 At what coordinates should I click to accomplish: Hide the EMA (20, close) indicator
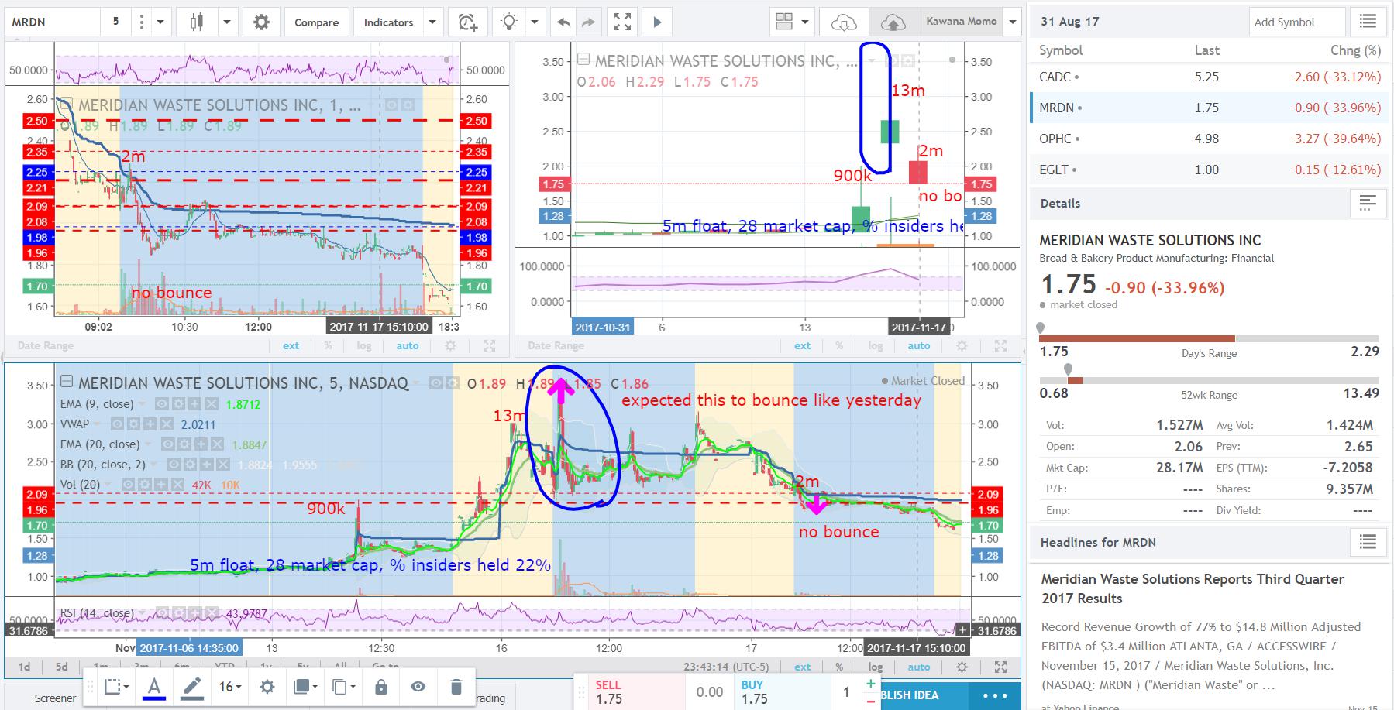click(167, 444)
